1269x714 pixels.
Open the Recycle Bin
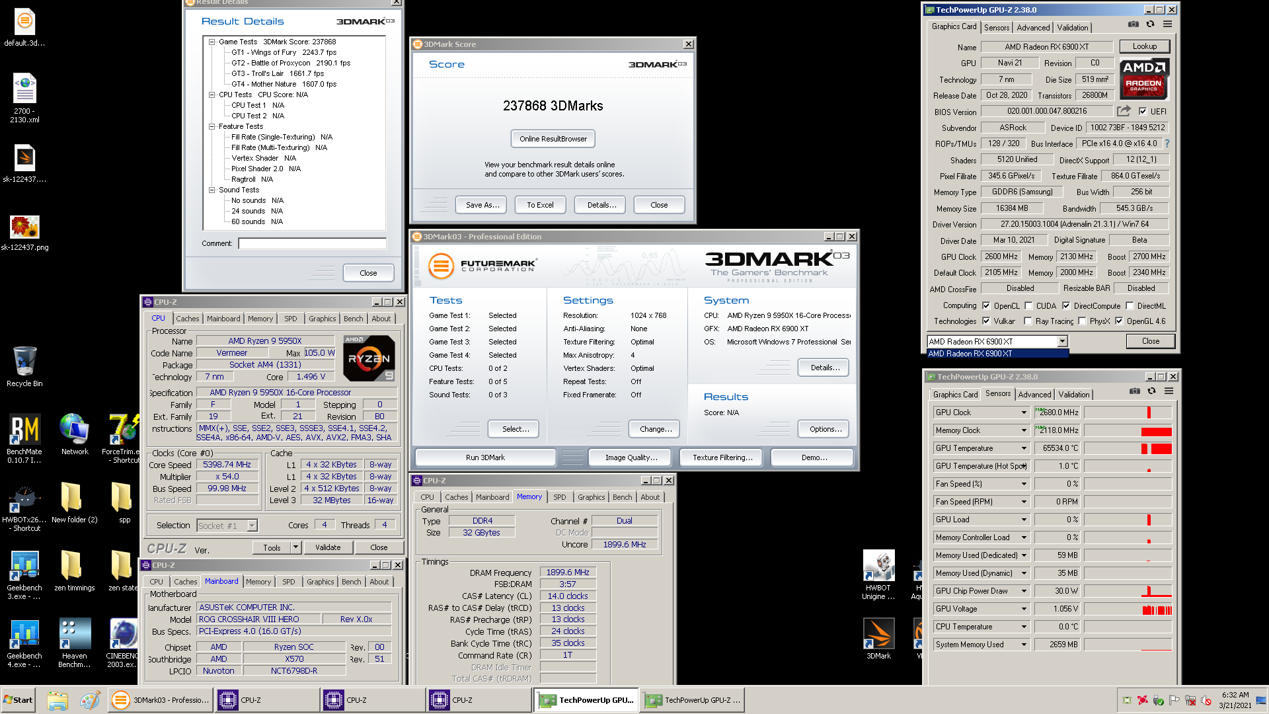[x=24, y=366]
